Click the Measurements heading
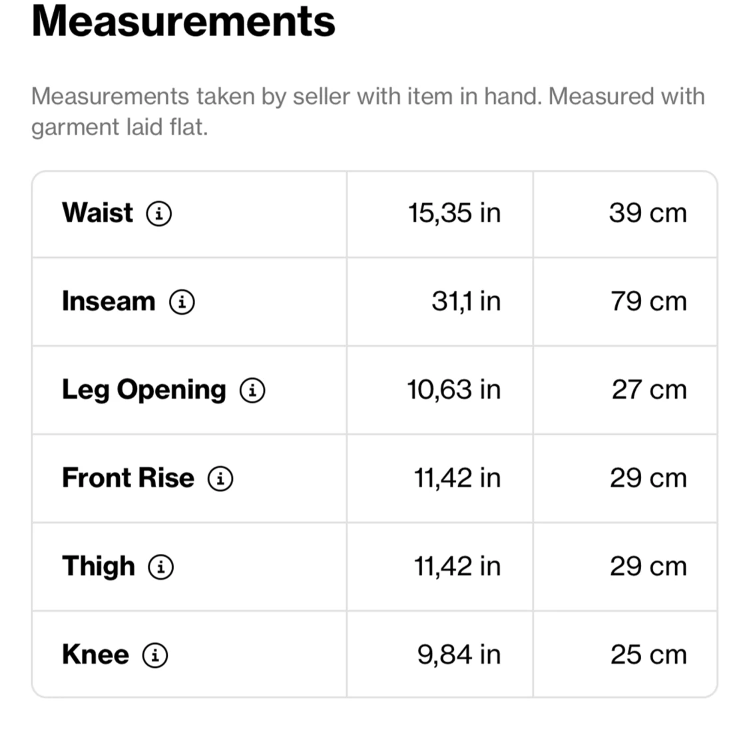Image resolution: width=749 pixels, height=749 pixels. [x=184, y=21]
